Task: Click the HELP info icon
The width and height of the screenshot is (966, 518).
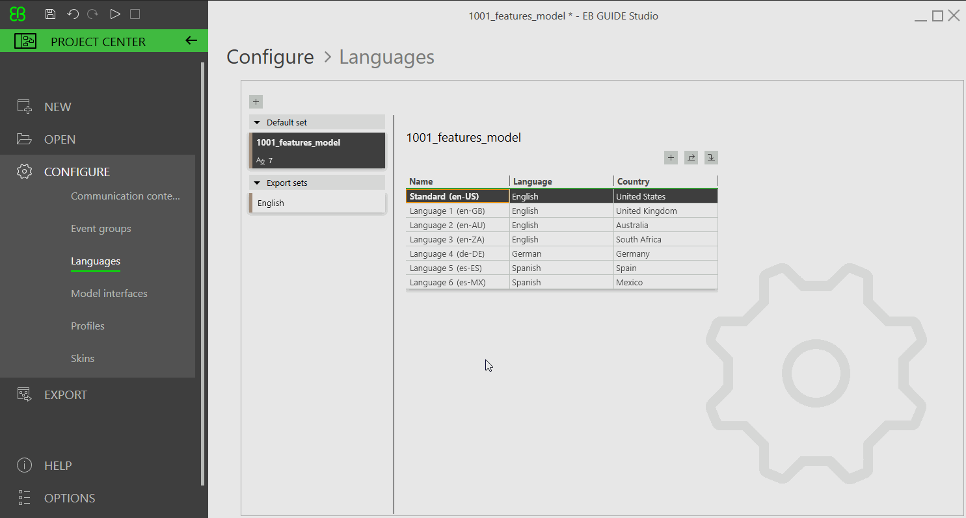Action: tap(24, 465)
